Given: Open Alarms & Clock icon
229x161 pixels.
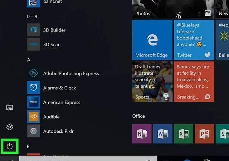Looking at the screenshot, I should point(34,88).
